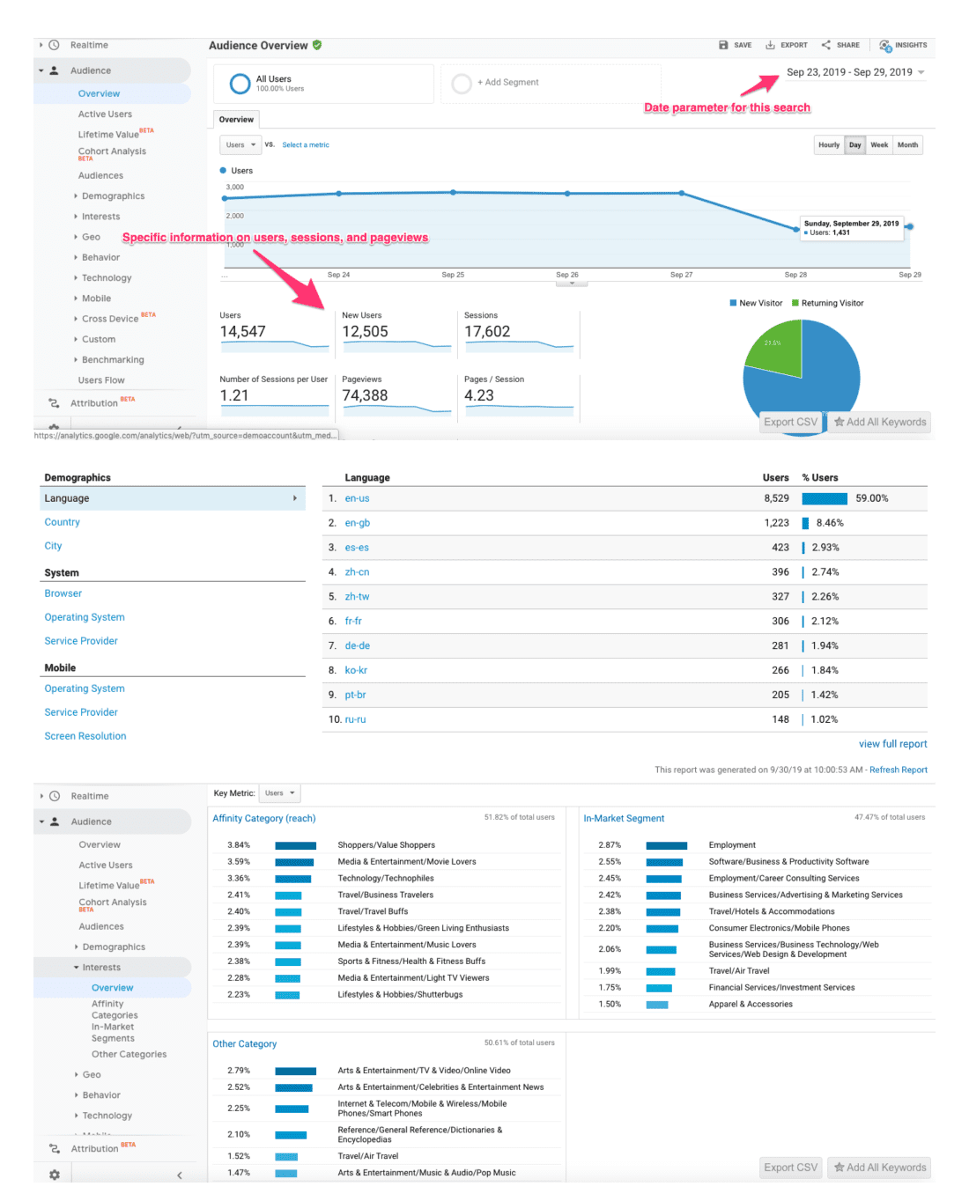
Task: Open the Export options
Action: click(785, 45)
